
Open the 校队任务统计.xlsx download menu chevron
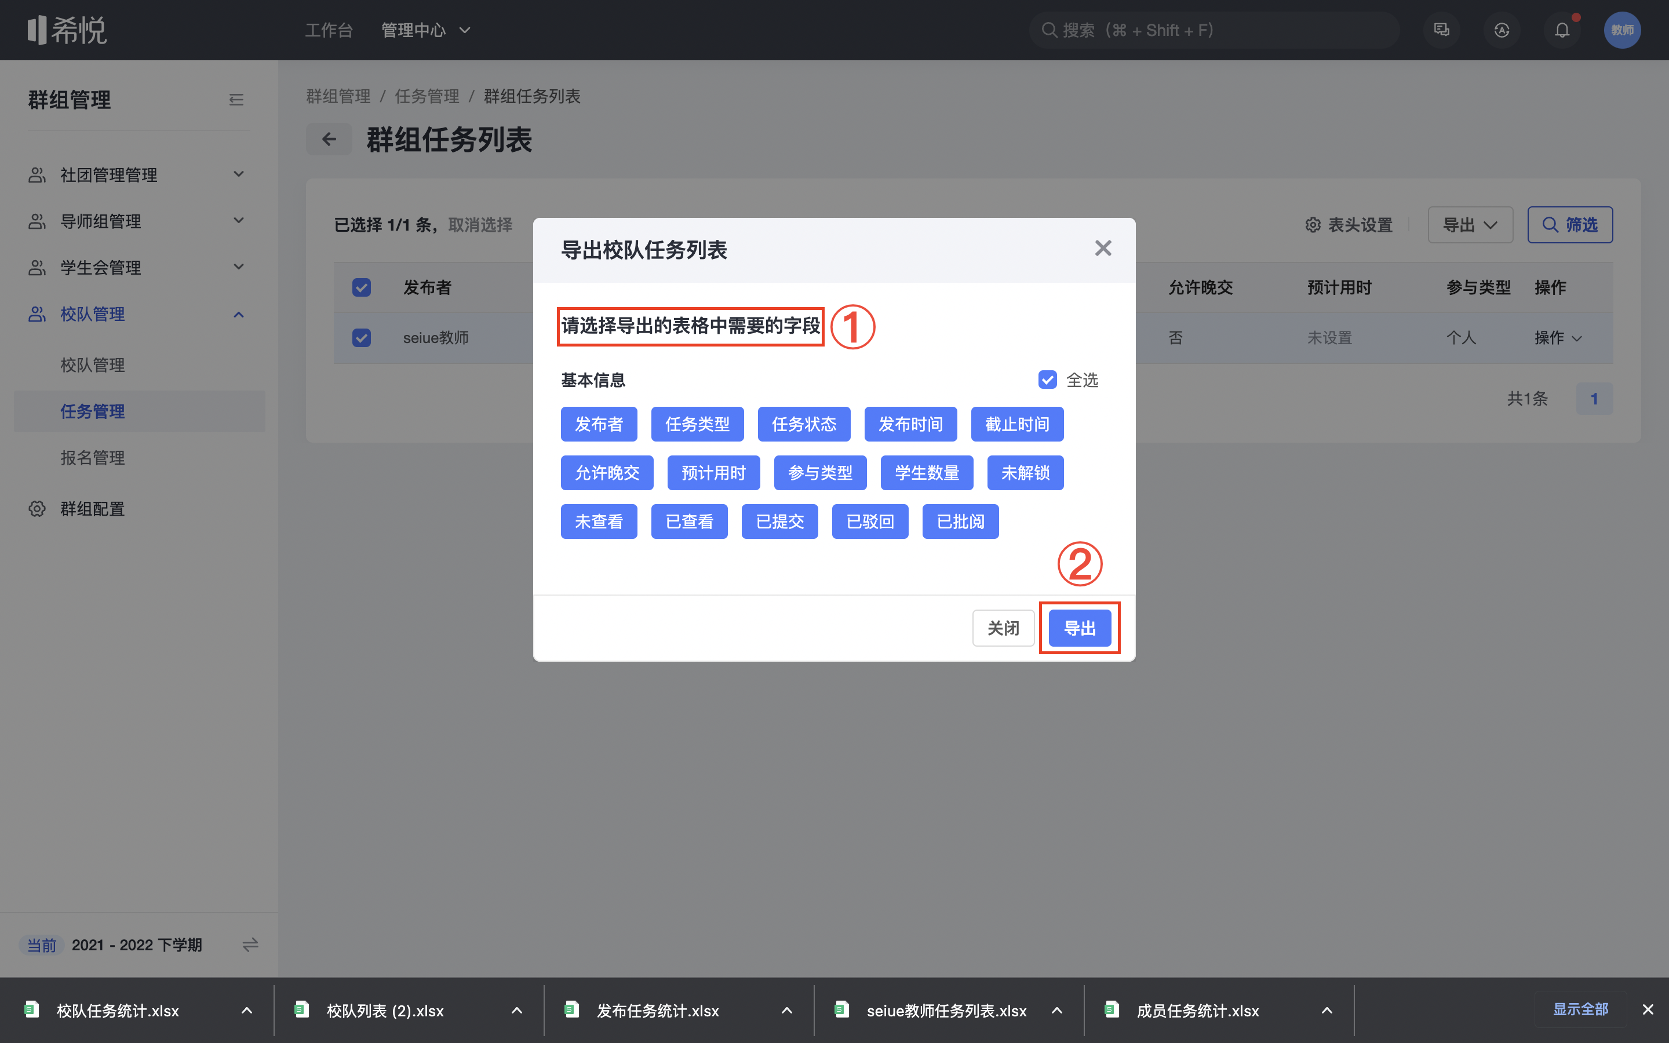click(246, 1010)
